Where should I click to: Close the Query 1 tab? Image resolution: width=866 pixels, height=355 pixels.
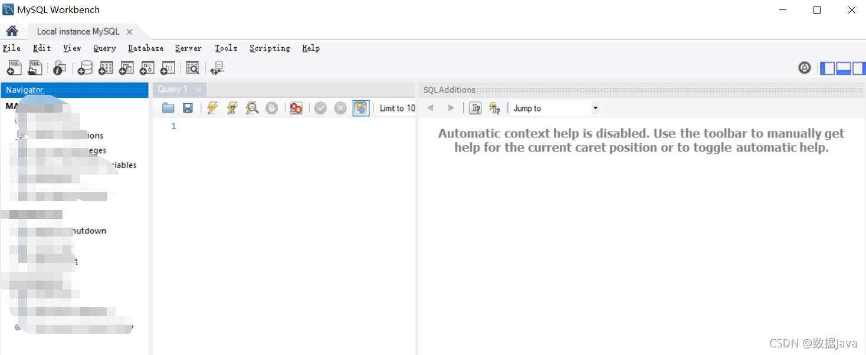click(199, 90)
